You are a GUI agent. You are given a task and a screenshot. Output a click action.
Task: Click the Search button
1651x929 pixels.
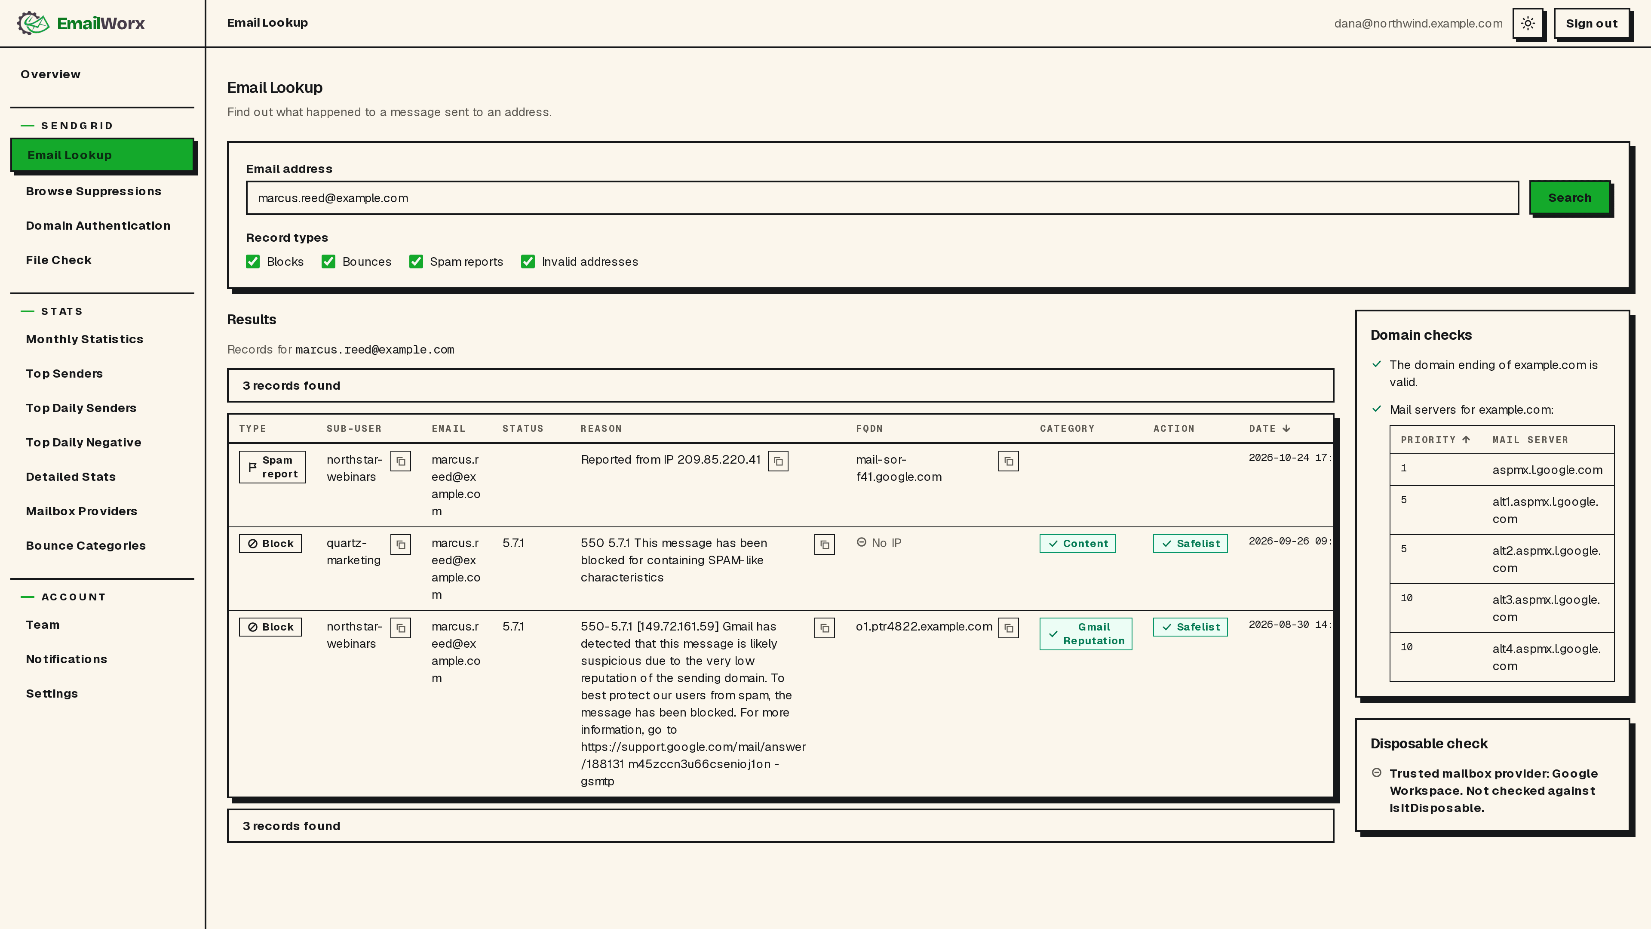coord(1570,197)
